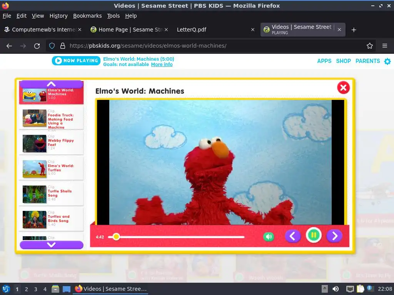This screenshot has width=394, height=295.
Task: Move the playlist down with the purple down chevron
Action: click(x=51, y=245)
